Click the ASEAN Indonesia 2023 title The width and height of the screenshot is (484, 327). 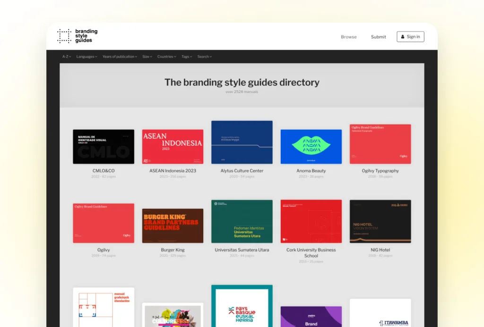tap(173, 171)
